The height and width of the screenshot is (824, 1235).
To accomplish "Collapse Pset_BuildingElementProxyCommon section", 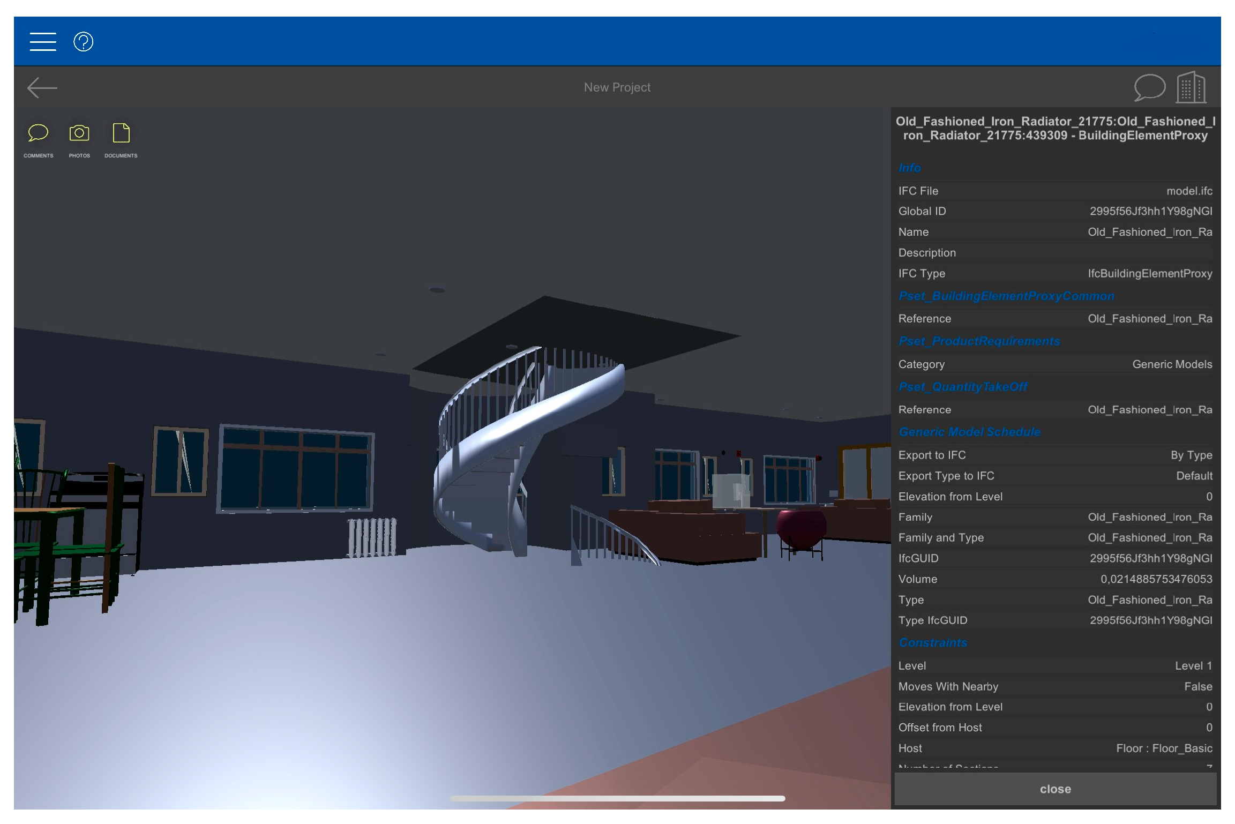I will click(1006, 296).
